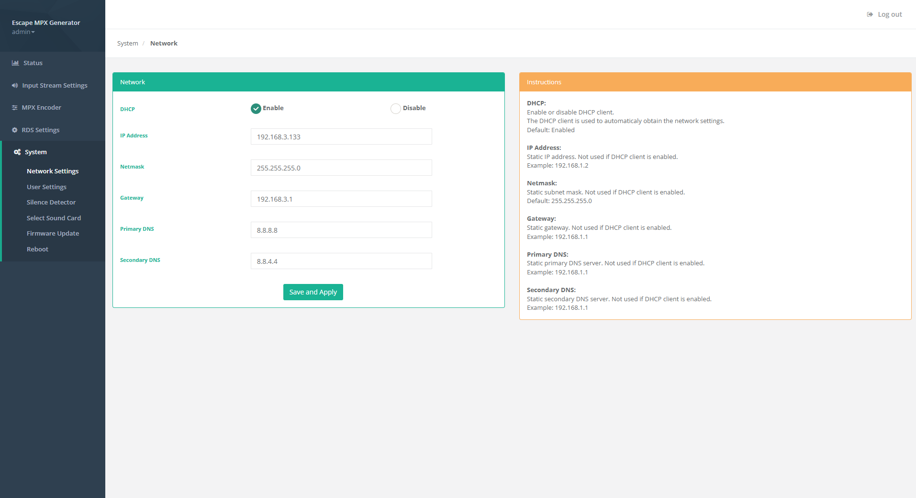Screen dimensions: 916x498
Task: Expand the admin user dropdown
Action: (23, 32)
